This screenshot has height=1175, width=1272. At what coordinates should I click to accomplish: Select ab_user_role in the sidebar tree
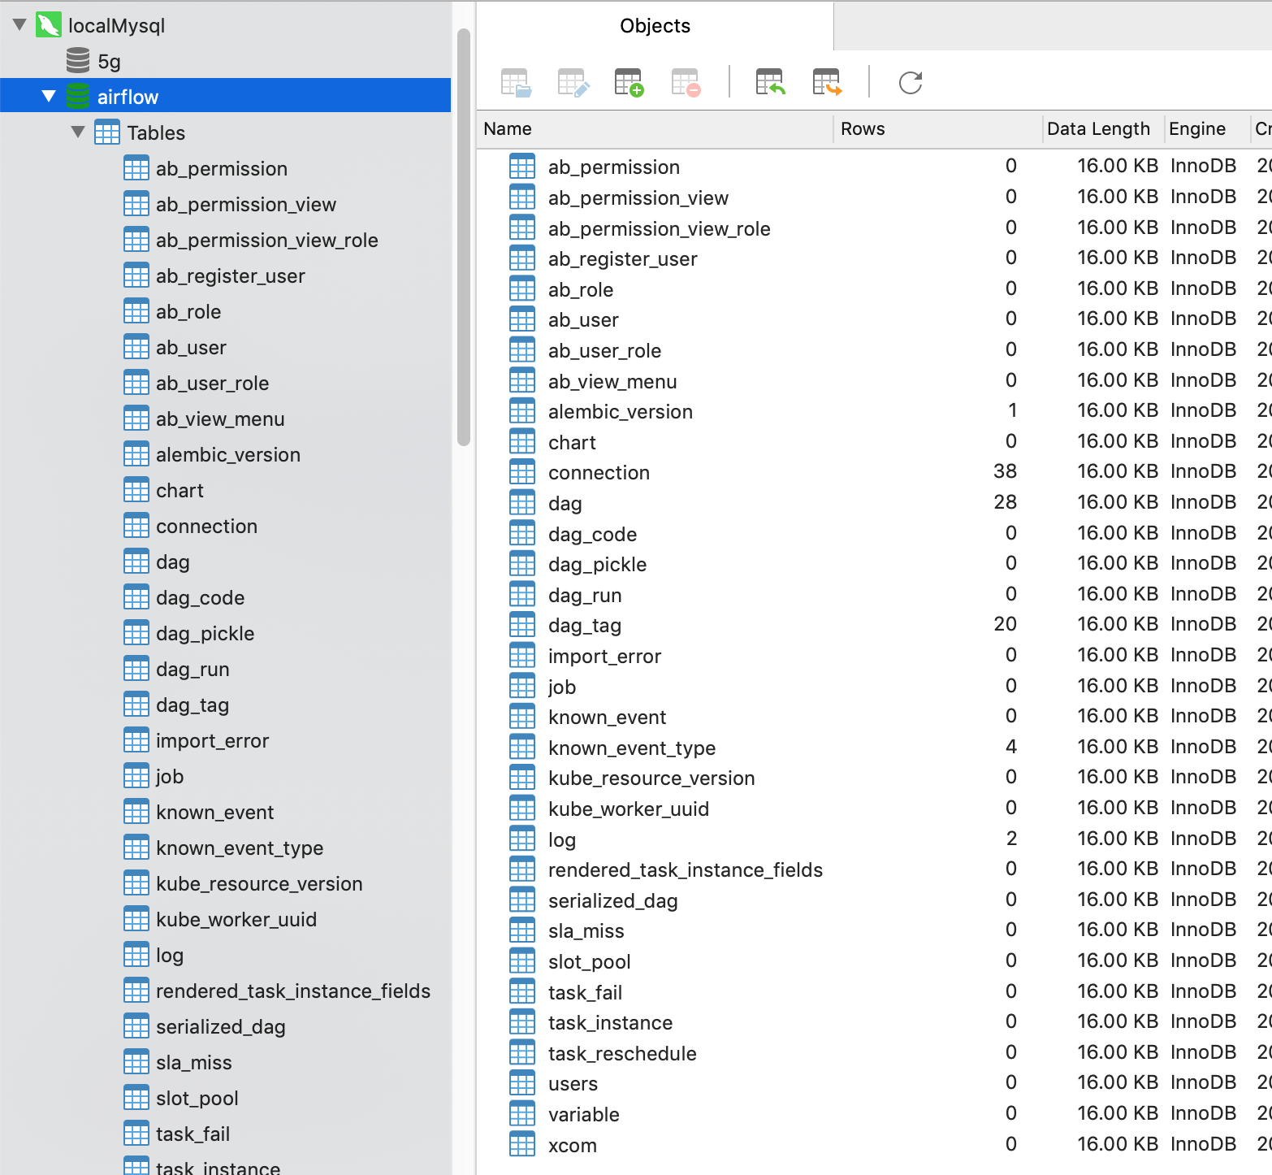click(212, 383)
